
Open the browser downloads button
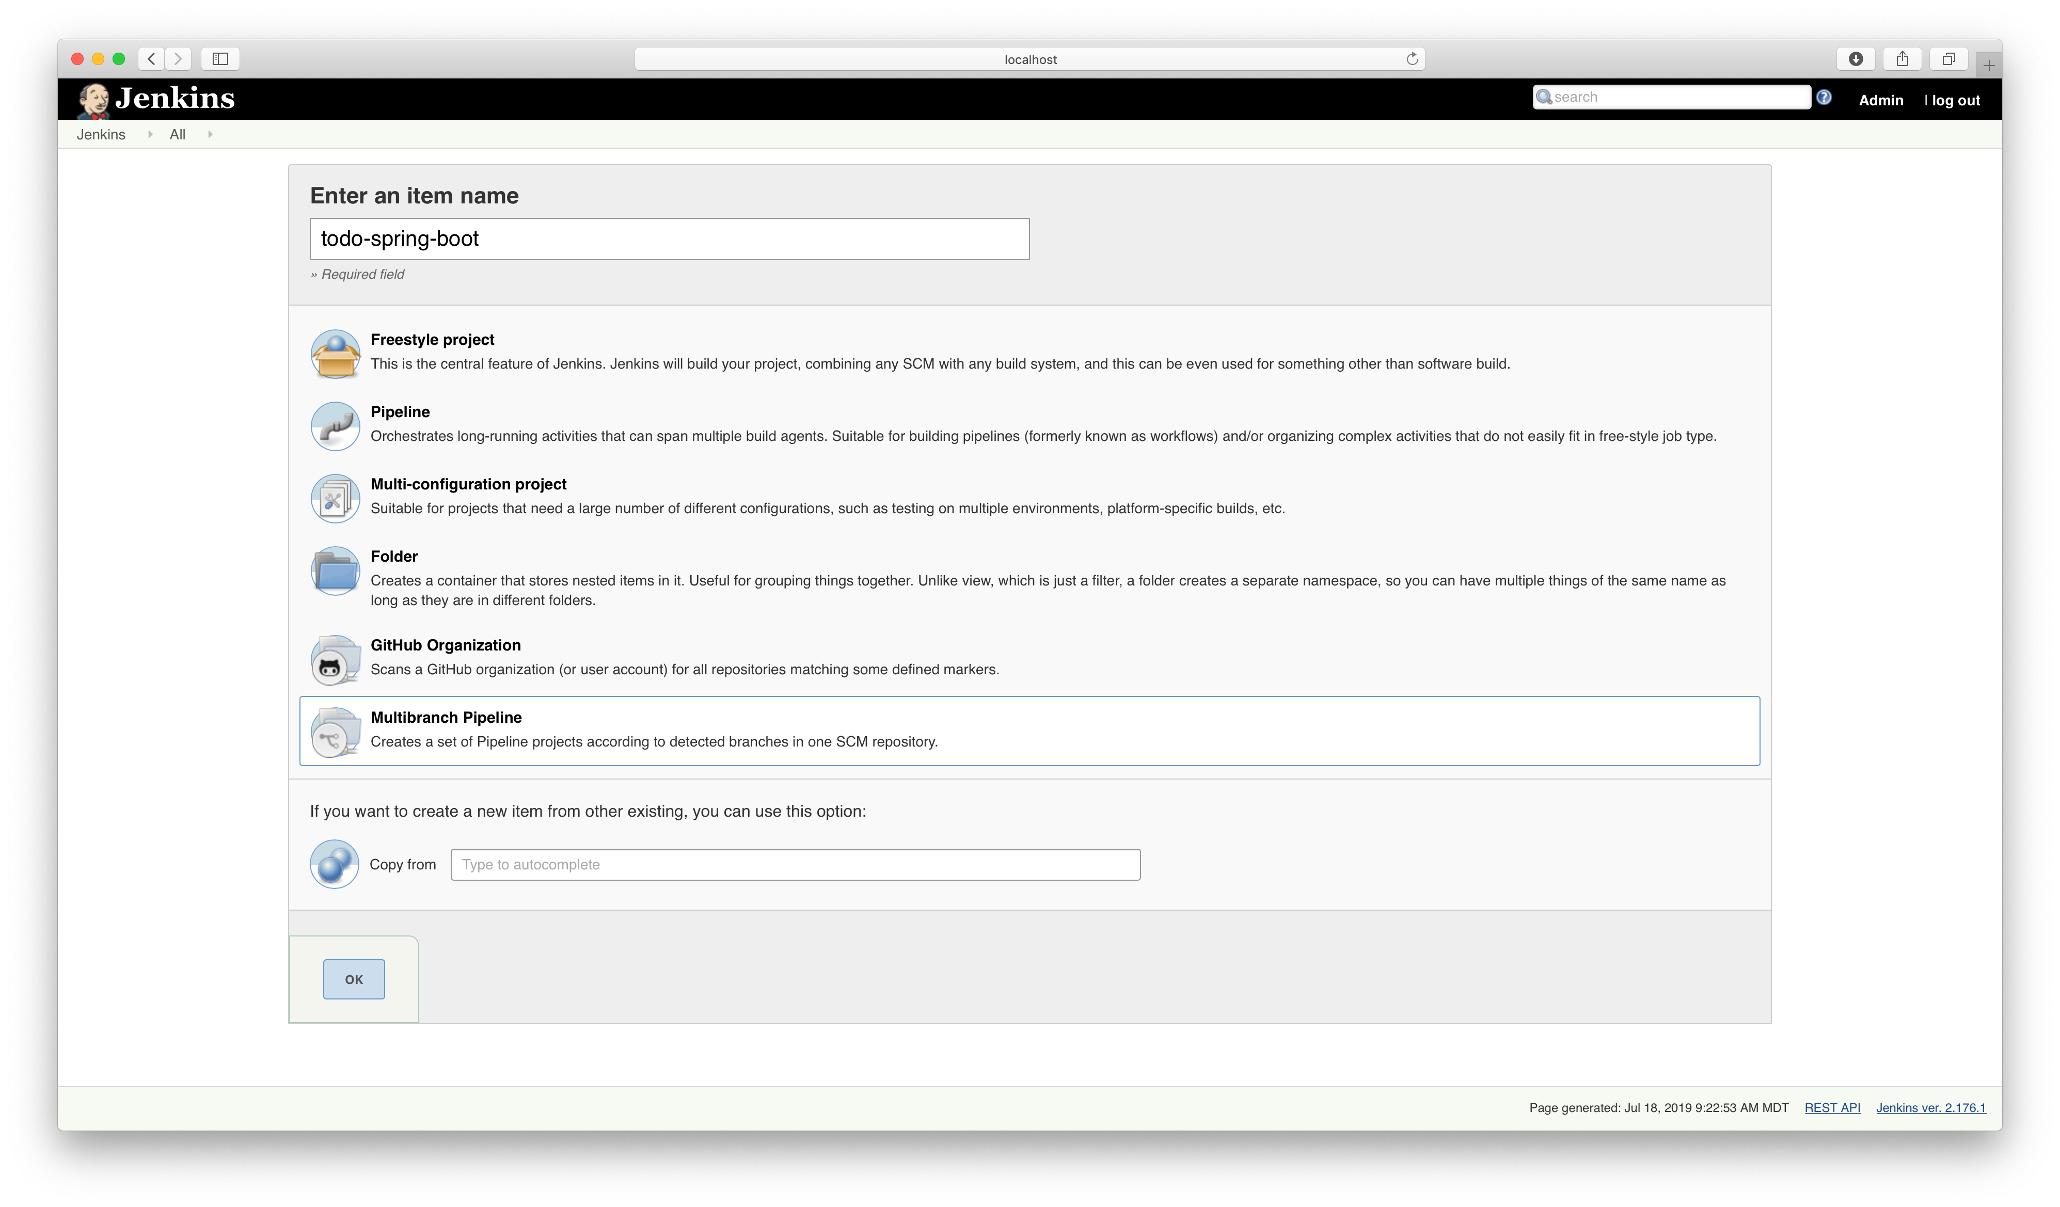[1856, 59]
